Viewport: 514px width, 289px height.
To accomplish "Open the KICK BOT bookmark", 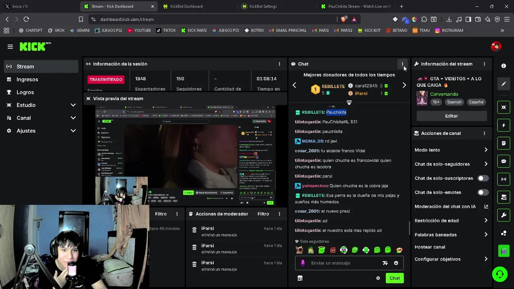I will tap(369, 31).
